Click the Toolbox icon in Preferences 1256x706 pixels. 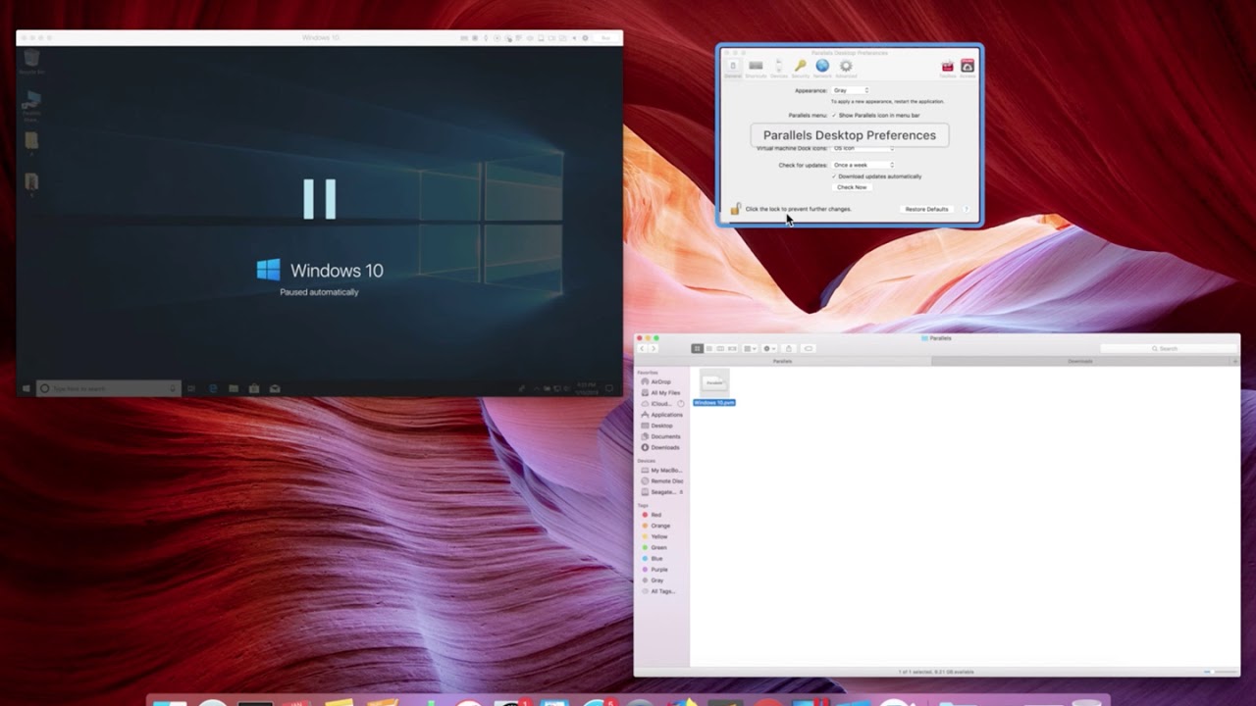coord(947,68)
